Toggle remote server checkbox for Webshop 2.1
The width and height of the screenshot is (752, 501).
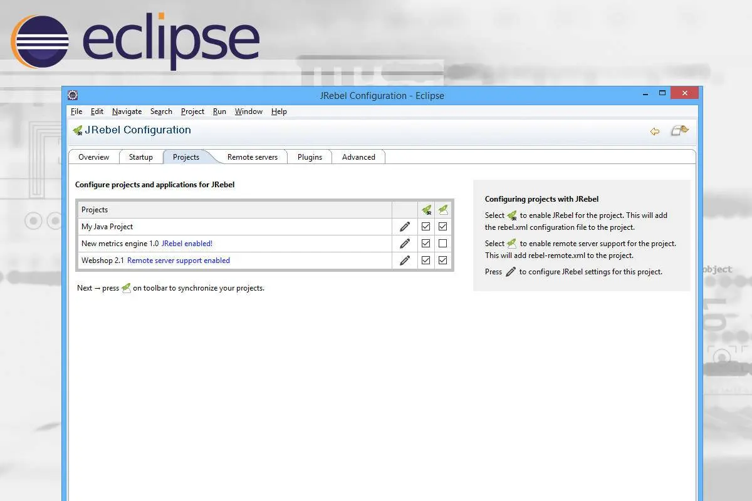pos(443,261)
